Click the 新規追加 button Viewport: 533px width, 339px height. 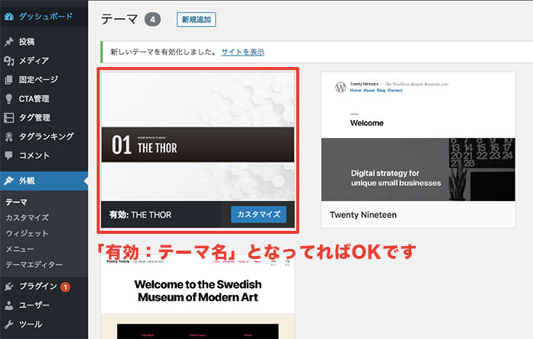[196, 20]
